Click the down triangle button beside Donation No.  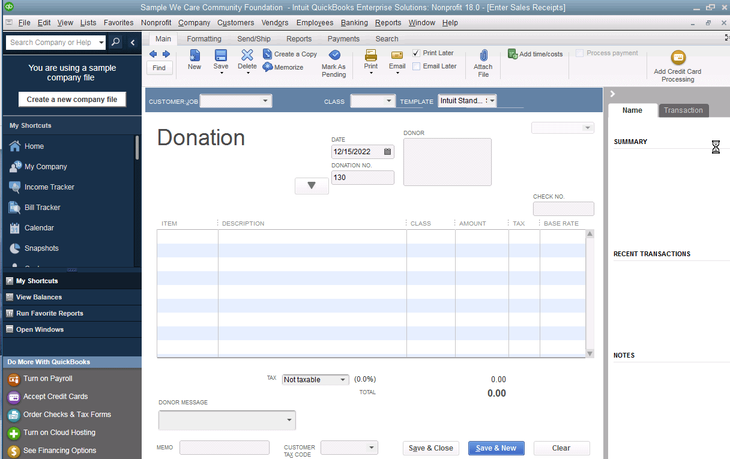[x=312, y=186]
